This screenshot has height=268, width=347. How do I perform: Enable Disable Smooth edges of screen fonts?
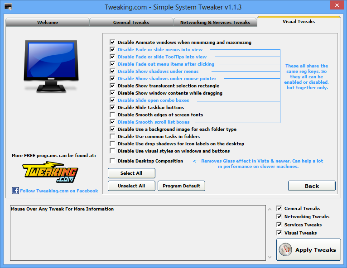(112, 115)
